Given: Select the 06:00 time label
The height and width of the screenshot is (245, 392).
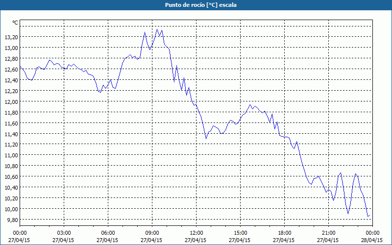Looking at the screenshot, I should (x=108, y=233).
